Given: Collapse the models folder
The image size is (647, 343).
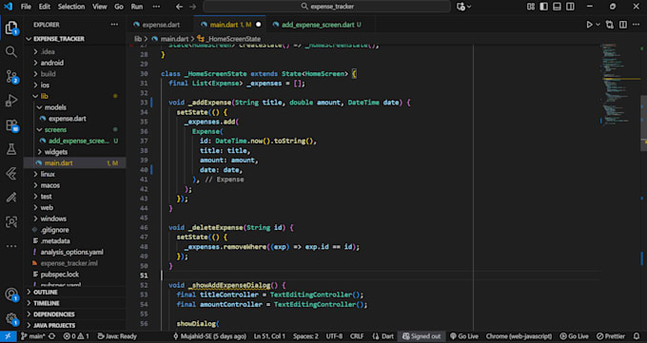Looking at the screenshot, I should point(55,107).
